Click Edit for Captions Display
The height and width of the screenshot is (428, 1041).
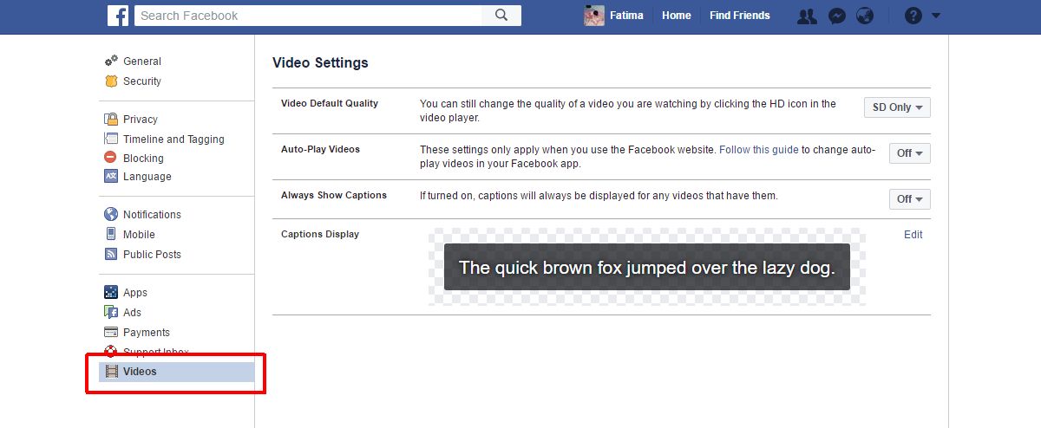click(913, 235)
